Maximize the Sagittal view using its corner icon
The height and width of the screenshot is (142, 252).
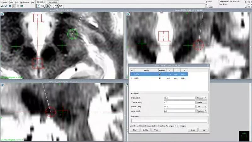(x=3, y=85)
